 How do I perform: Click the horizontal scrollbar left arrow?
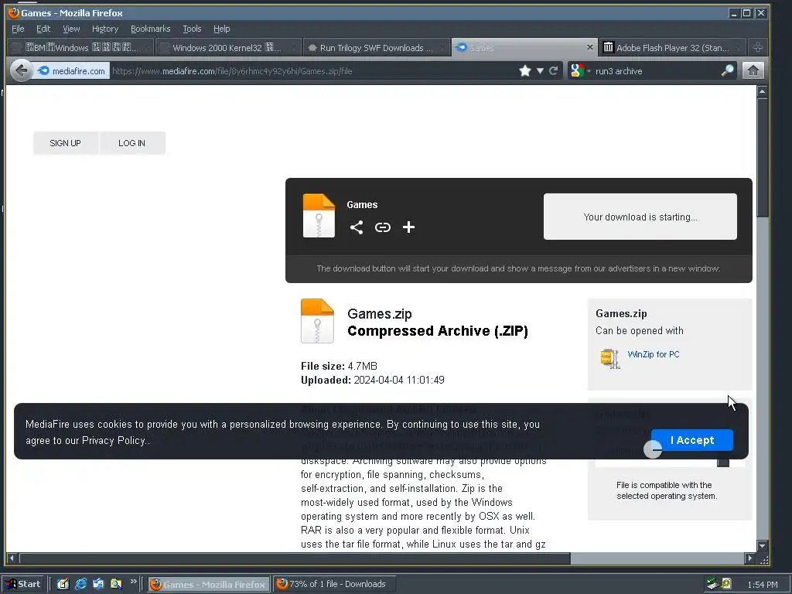pyautogui.click(x=12, y=558)
